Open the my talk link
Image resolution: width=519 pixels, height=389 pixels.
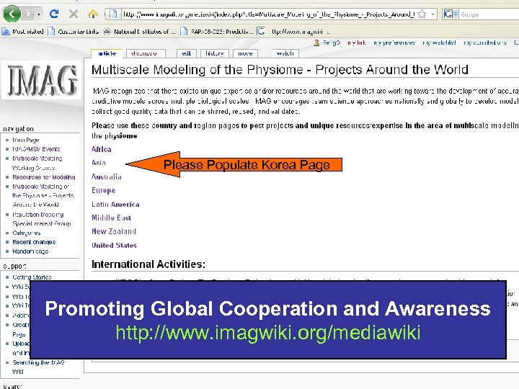point(357,43)
